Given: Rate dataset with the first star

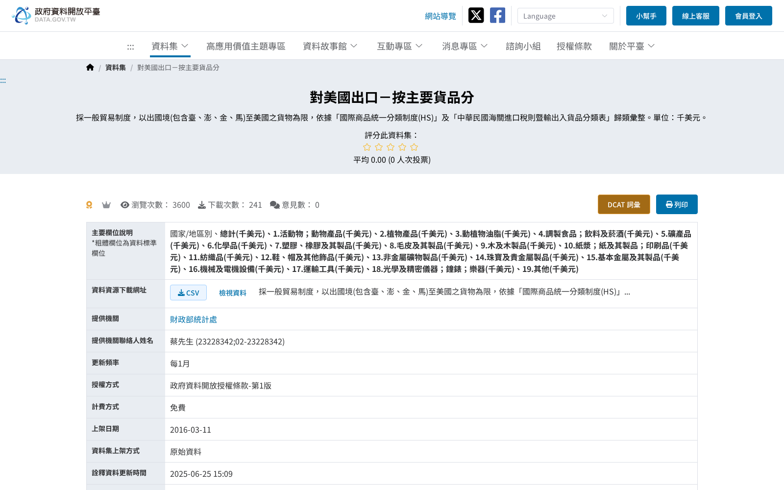Looking at the screenshot, I should [x=367, y=147].
